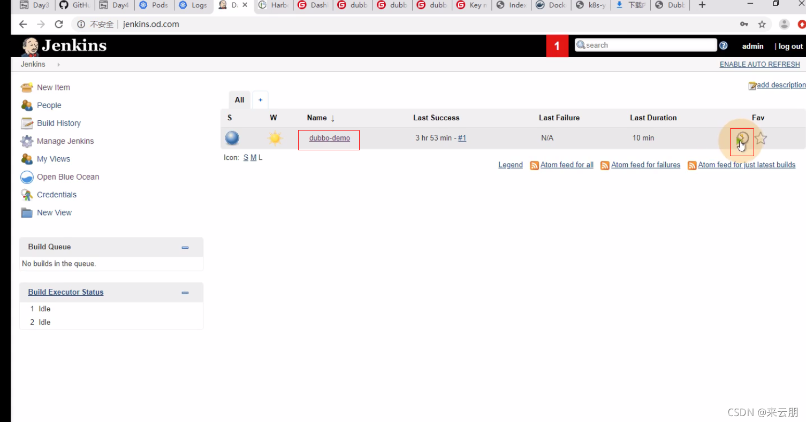
Task: Sort by Last Duration column
Action: (x=653, y=118)
